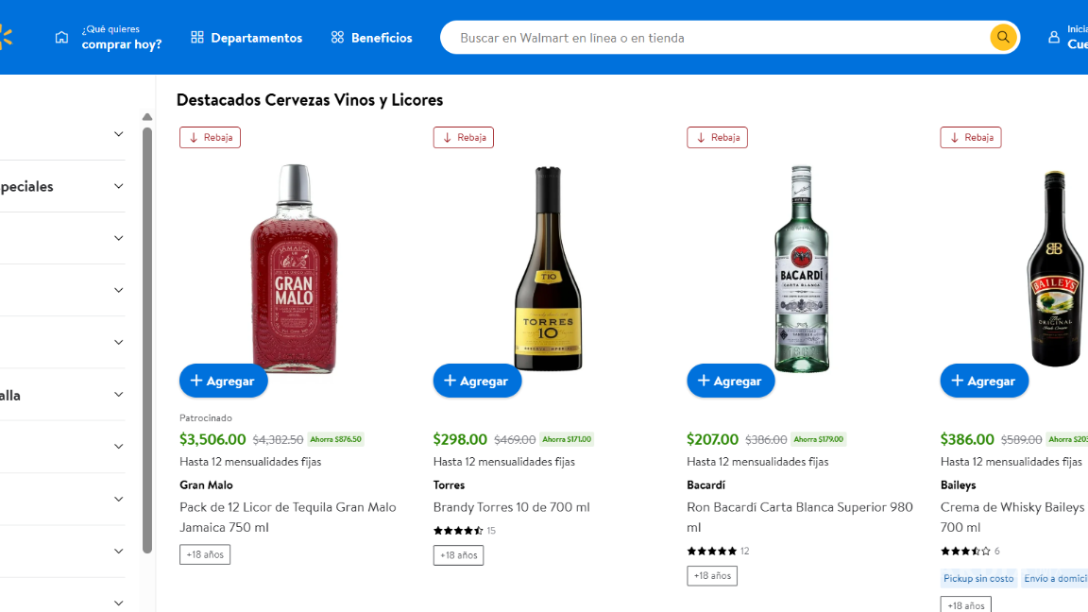Open the "Pickup sin costo" link on Baileys
The height and width of the screenshot is (612, 1088).
(x=977, y=578)
